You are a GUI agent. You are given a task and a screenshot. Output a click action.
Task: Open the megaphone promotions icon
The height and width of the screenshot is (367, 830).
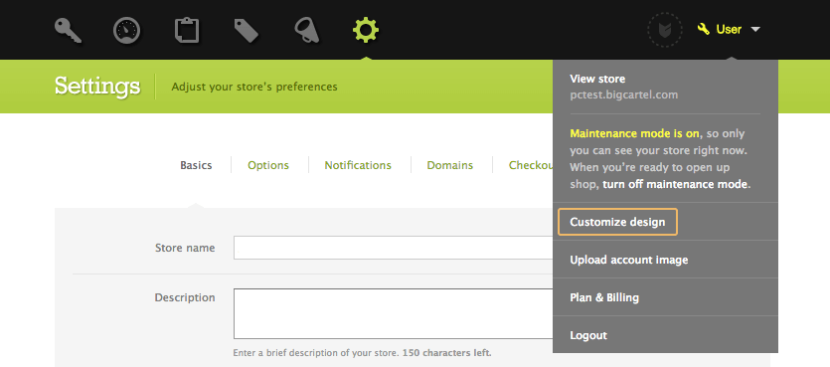306,30
